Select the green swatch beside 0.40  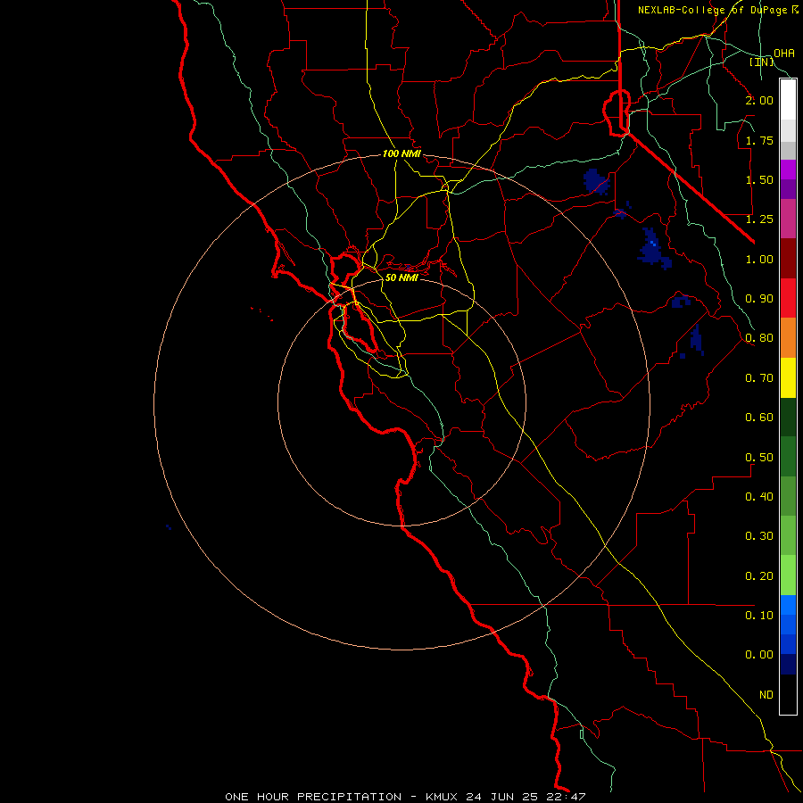(788, 496)
